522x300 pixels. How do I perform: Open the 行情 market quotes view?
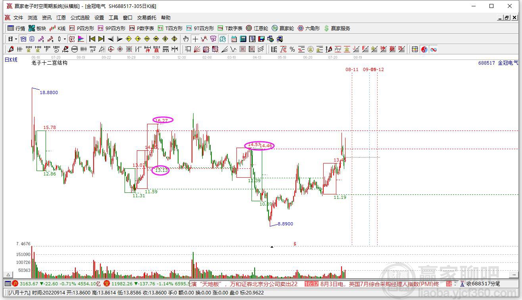click(16, 28)
